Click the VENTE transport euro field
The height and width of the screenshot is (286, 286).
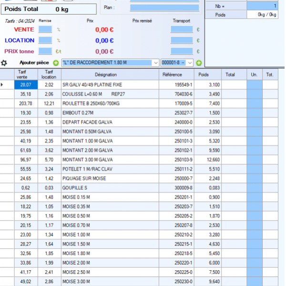point(182,30)
